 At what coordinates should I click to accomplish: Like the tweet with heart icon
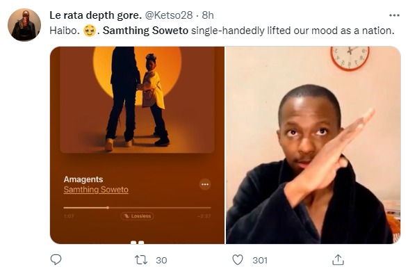tap(238, 260)
